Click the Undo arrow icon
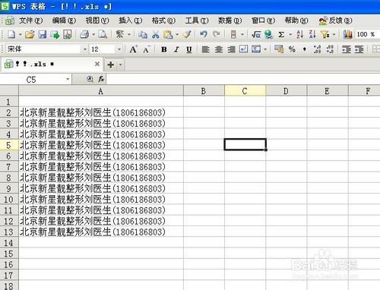Viewport: 380px width, 290px height. click(x=204, y=34)
